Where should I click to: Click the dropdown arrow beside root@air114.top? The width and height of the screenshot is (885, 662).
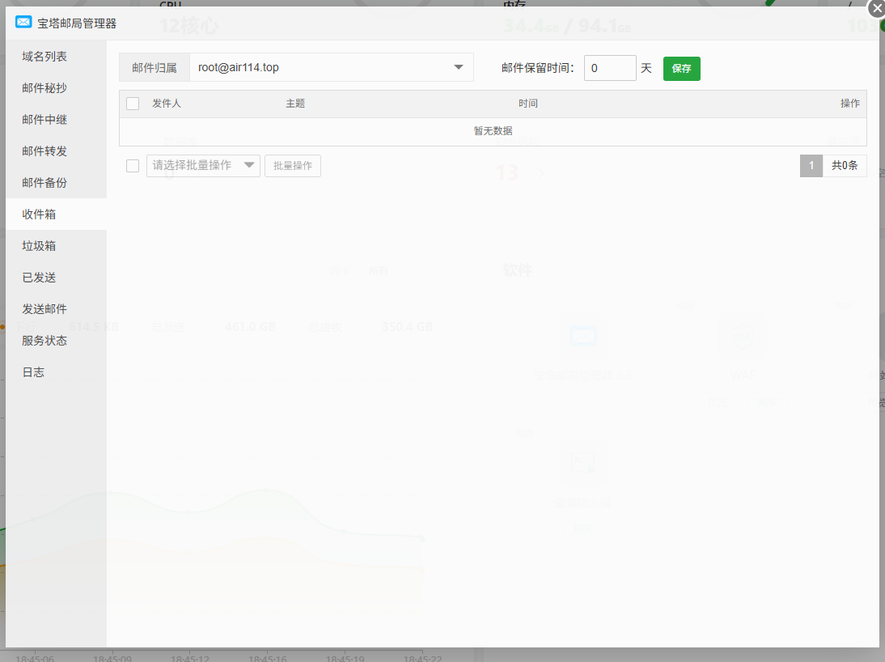(459, 67)
